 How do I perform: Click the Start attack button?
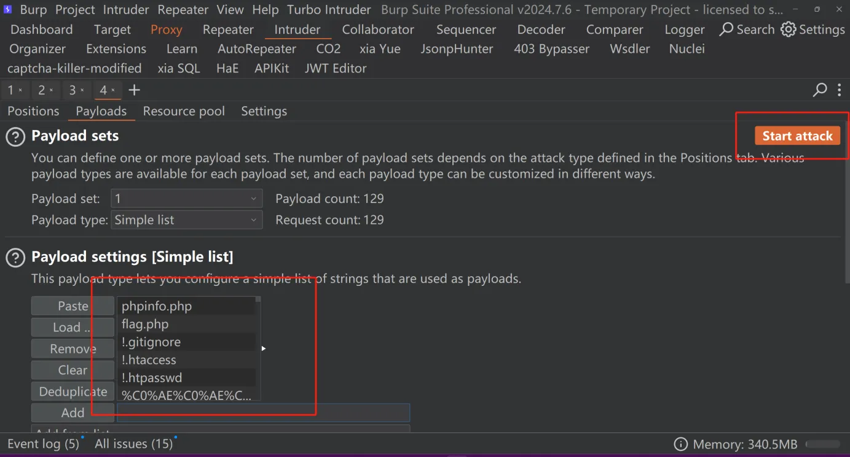coord(797,136)
